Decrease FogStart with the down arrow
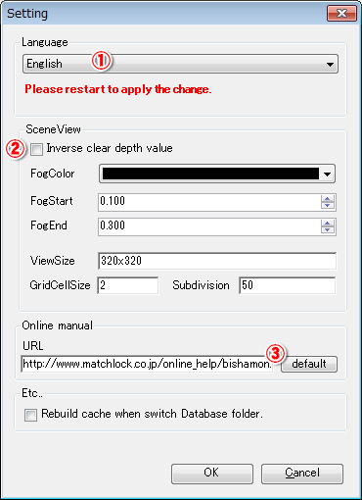The image size is (362, 500). pos(328,206)
